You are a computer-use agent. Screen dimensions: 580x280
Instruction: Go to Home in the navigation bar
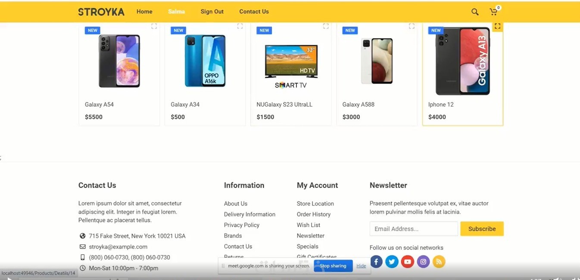point(144,12)
